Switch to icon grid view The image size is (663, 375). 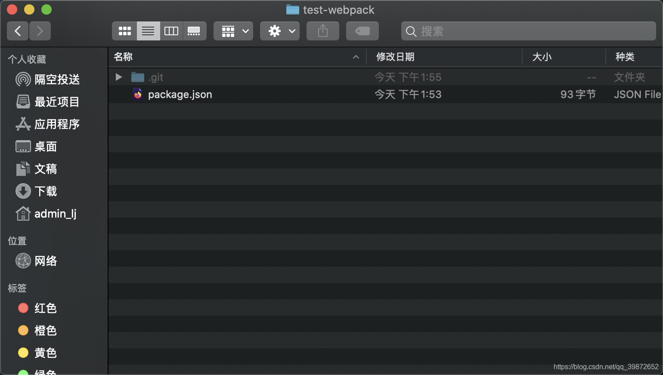click(125, 31)
